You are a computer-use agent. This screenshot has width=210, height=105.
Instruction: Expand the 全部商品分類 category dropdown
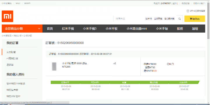click(x=22, y=29)
